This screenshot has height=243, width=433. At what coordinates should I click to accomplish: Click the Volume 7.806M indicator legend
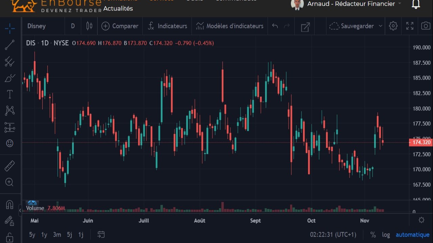click(x=45, y=208)
